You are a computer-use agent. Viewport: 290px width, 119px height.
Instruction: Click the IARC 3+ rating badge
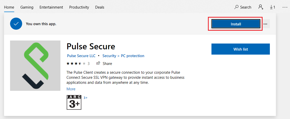(x=74, y=102)
